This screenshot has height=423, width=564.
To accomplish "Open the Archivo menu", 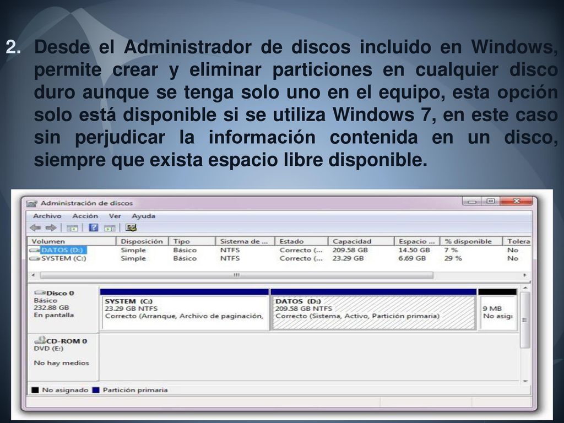I will tap(47, 216).
